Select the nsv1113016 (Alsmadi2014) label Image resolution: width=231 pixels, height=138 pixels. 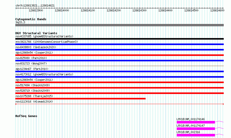click(x=34, y=101)
